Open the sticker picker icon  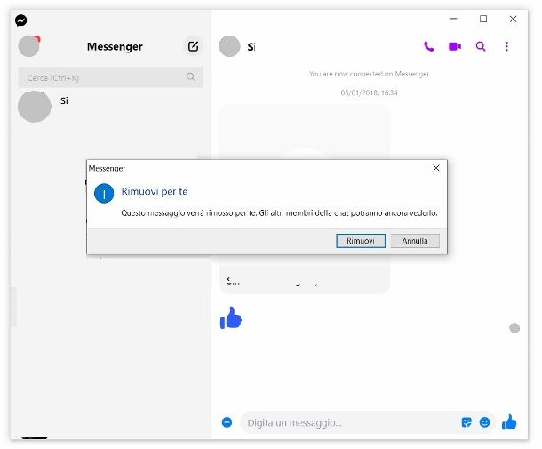[466, 422]
